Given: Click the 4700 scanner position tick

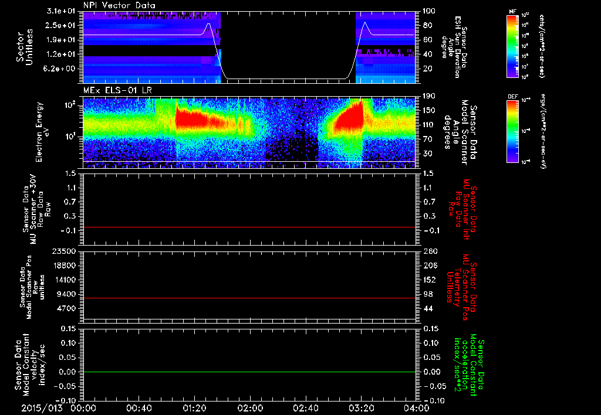Looking at the screenshot, I should pyautogui.click(x=67, y=308).
